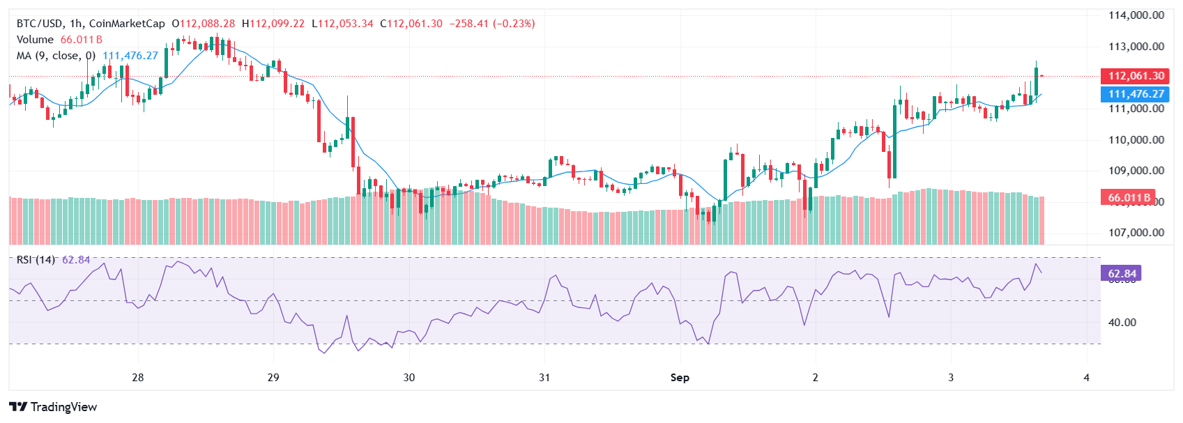This screenshot has height=423, width=1183.
Task: Click the Sep date label on time axis
Action: pyautogui.click(x=680, y=378)
